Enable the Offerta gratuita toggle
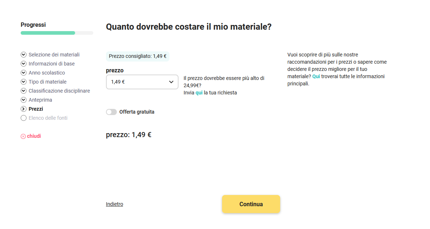This screenshot has height=229, width=430. point(111,112)
